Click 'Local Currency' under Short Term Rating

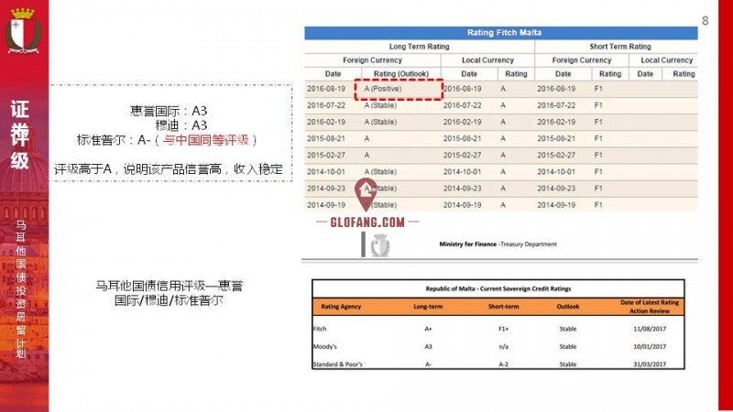click(667, 60)
